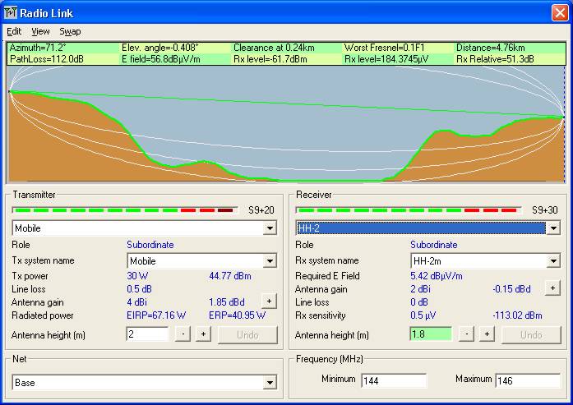
Task: Click the receiver S-meter signal bar
Action: click(409, 210)
